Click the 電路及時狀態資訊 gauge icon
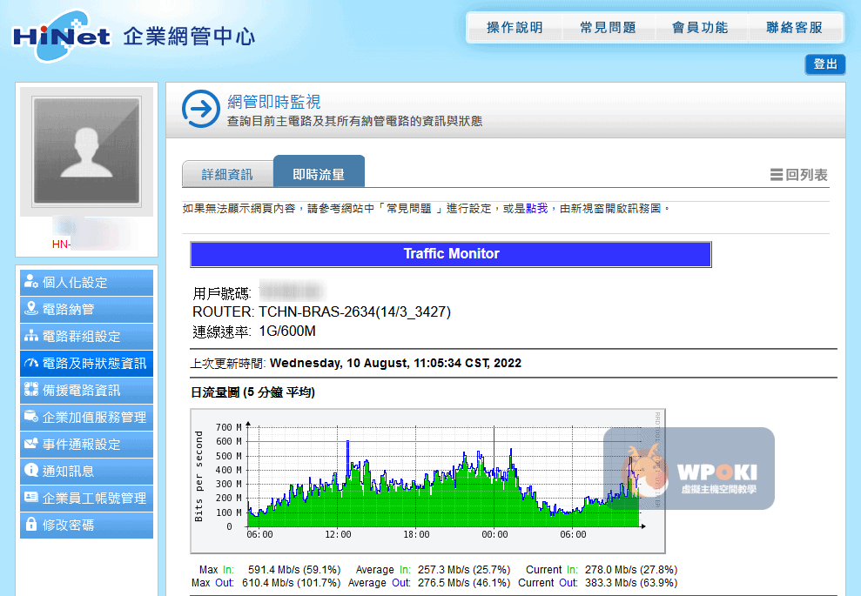This screenshot has width=861, height=596. click(x=31, y=363)
